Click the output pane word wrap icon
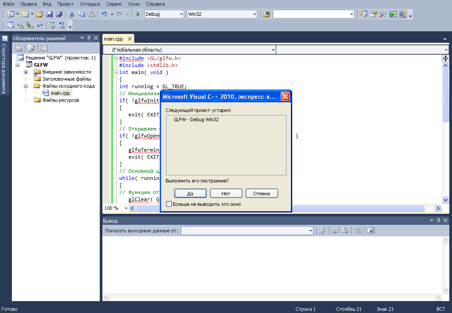Image resolution: width=452 pixels, height=313 pixels. coord(371,231)
